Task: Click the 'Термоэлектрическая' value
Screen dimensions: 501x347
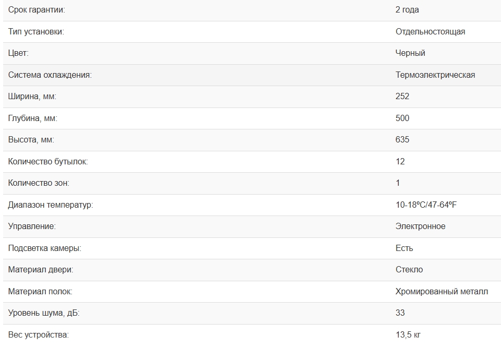Action: [435, 75]
